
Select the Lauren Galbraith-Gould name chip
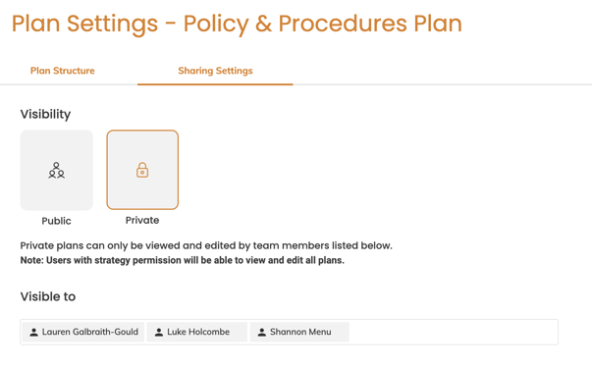(83, 332)
